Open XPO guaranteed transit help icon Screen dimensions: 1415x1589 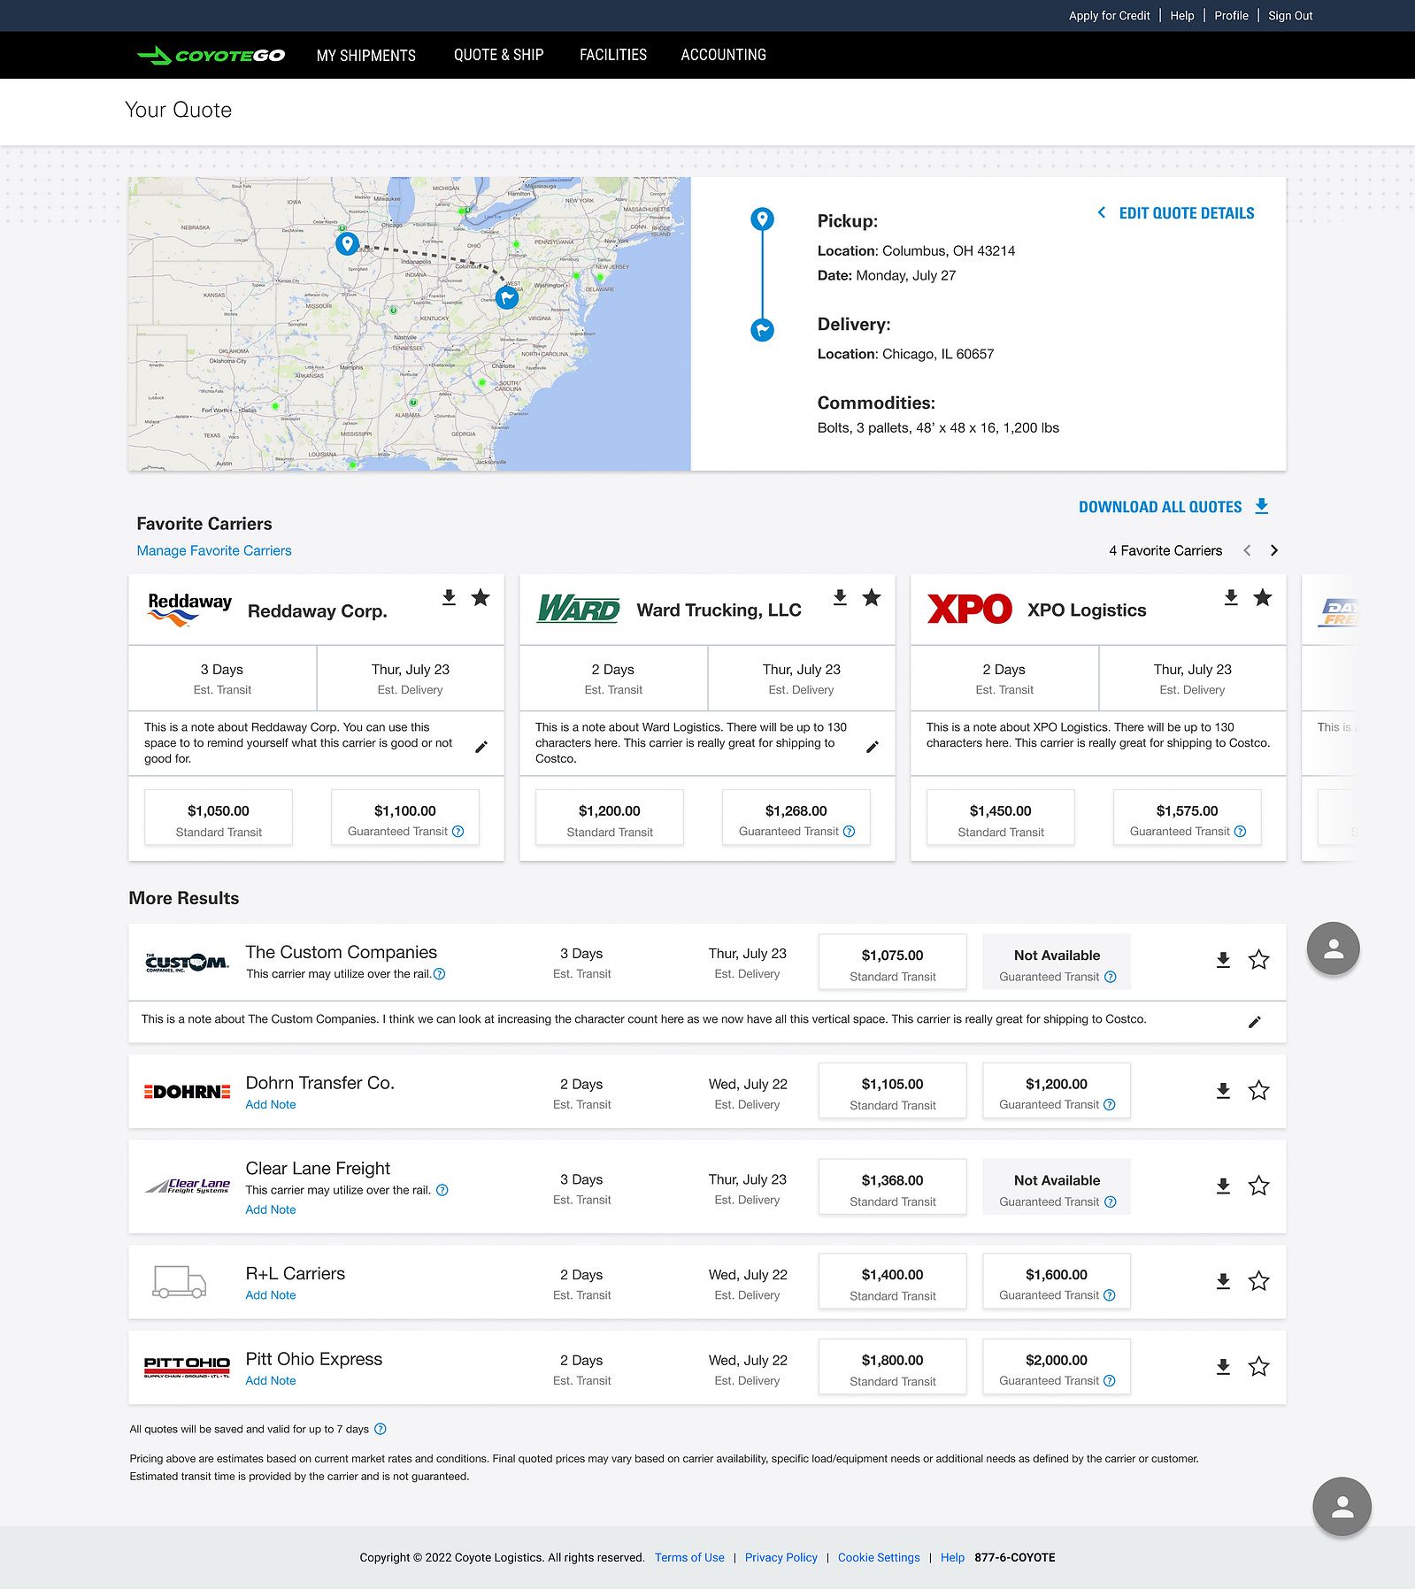(x=1241, y=832)
